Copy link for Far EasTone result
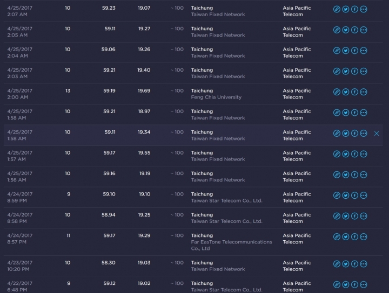The width and height of the screenshot is (389, 293). pyautogui.click(x=337, y=236)
